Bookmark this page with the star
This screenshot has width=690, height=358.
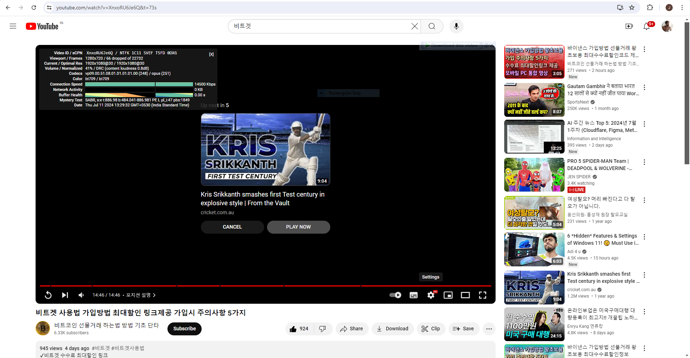pos(632,8)
